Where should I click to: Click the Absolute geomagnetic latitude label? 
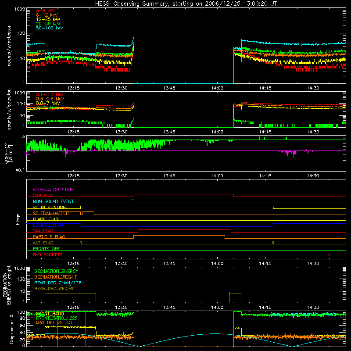coord(303,314)
